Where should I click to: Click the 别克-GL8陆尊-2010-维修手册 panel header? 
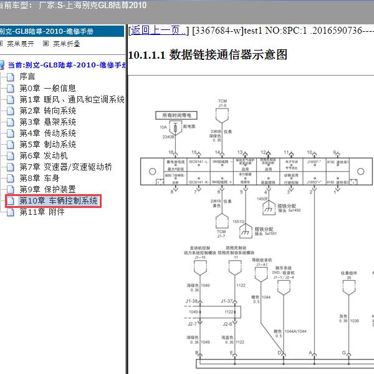tap(62, 31)
